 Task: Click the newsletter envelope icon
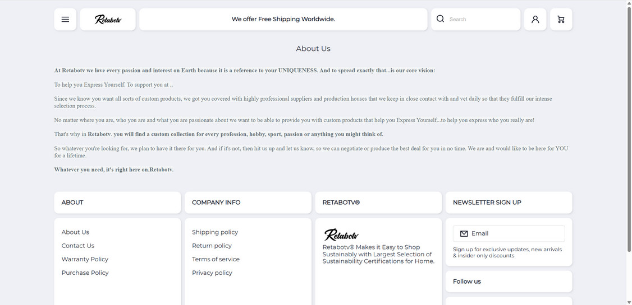click(x=464, y=234)
